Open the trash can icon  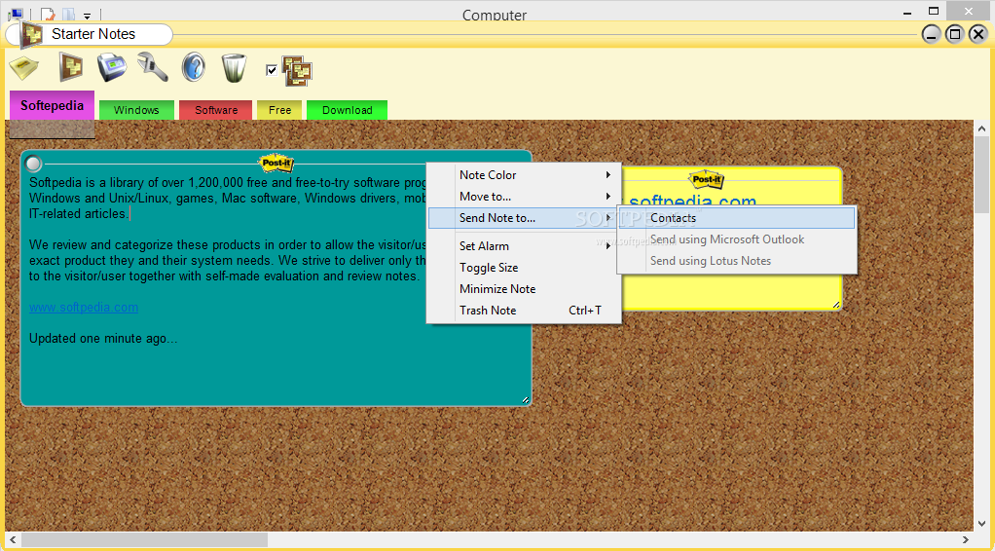coord(234,67)
